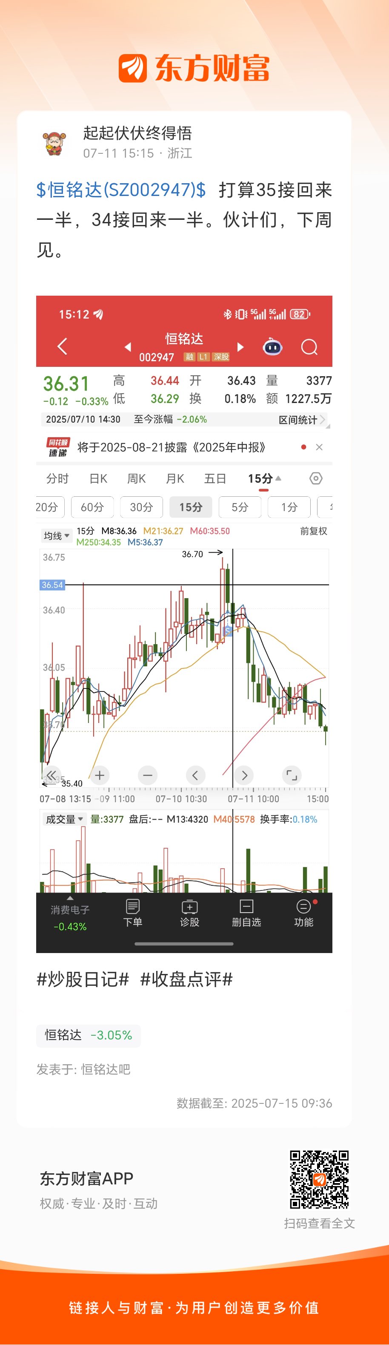Screen dimensions: 389x1345
Task: Move chart left with chevron button
Action: click(195, 775)
